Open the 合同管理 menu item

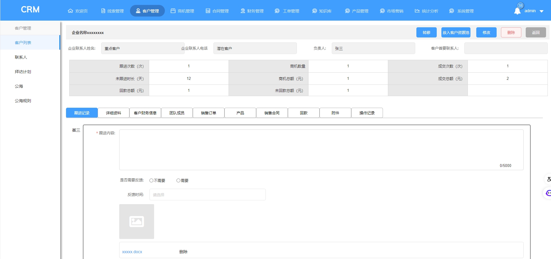[217, 11]
